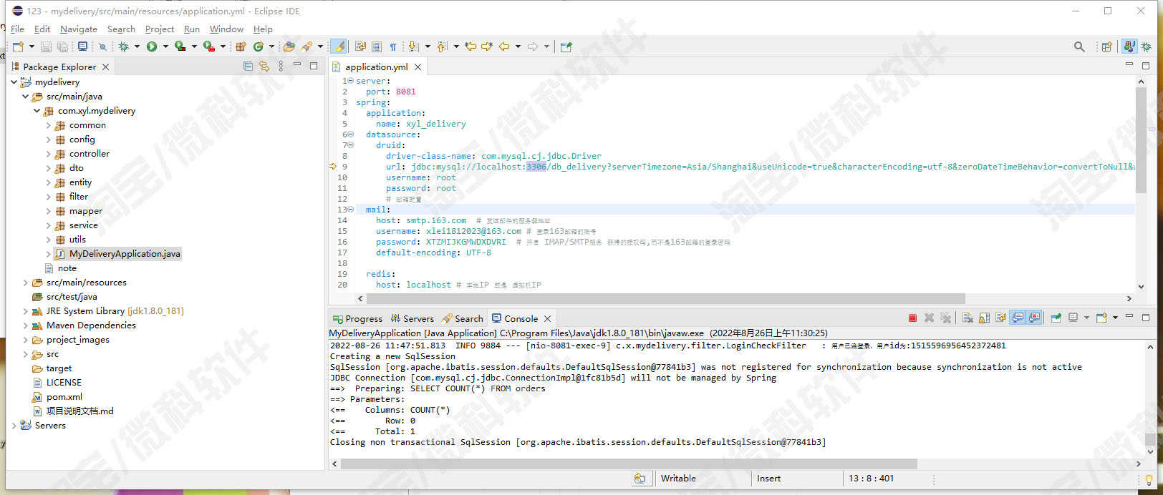Toggle Show Whitespace Characters
The image size is (1163, 495).
(x=393, y=46)
